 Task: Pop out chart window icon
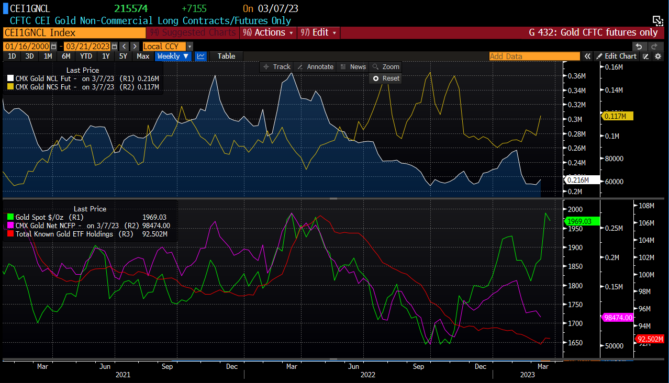tap(657, 21)
